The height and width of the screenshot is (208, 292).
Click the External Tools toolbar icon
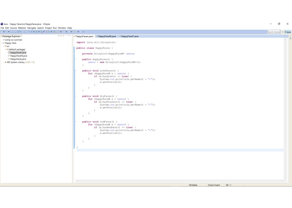[42, 32]
